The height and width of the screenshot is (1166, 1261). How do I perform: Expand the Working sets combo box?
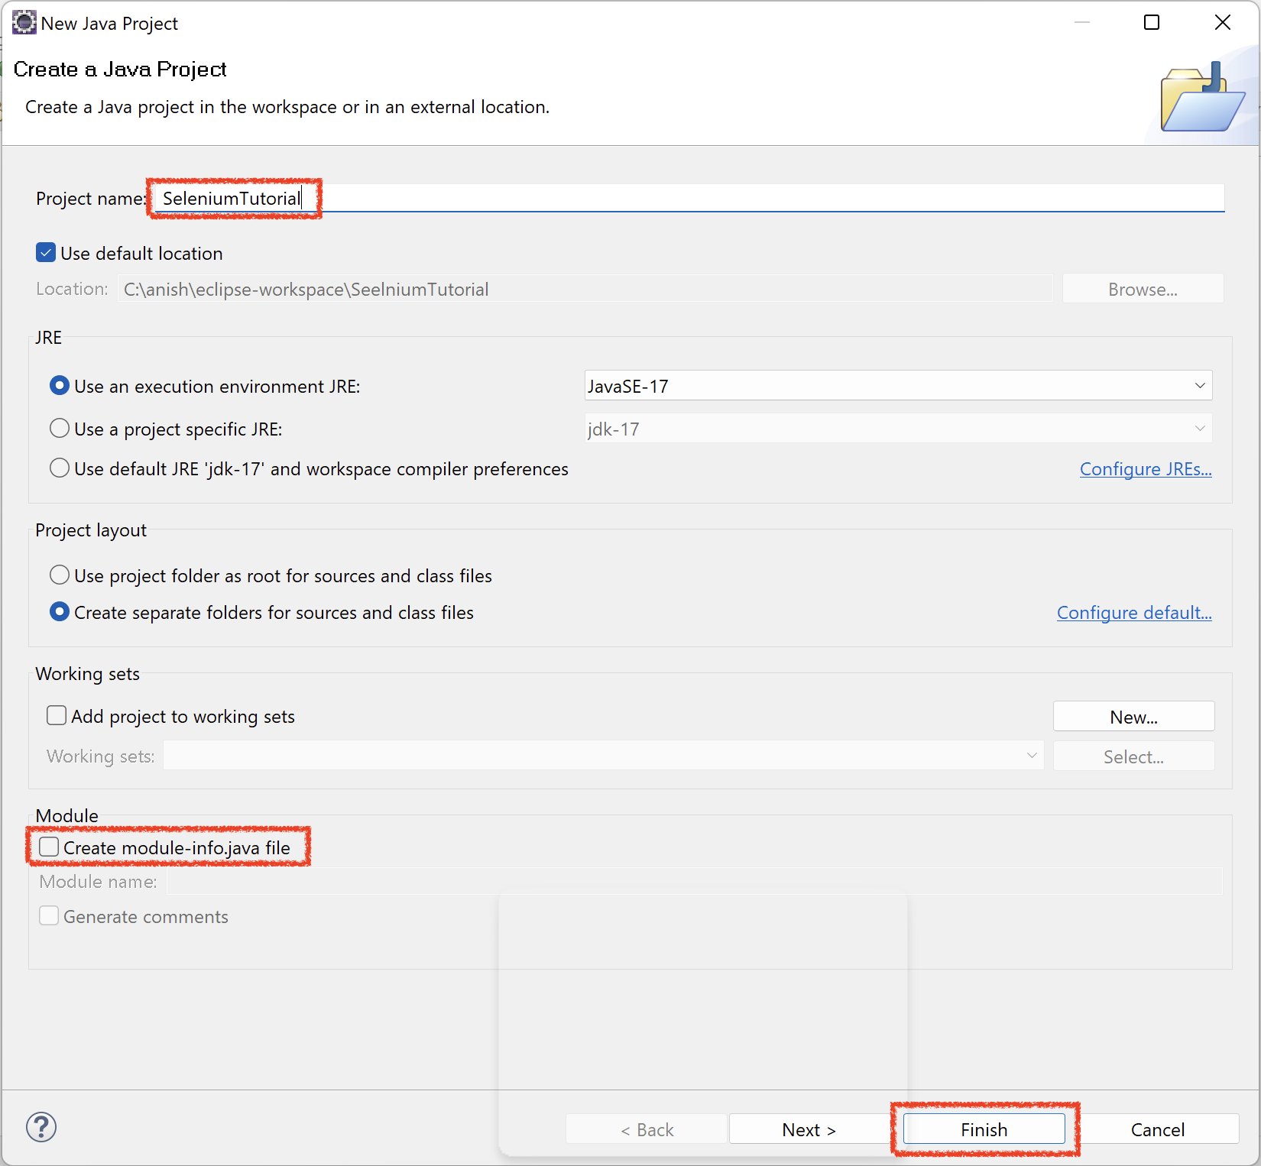pos(603,756)
